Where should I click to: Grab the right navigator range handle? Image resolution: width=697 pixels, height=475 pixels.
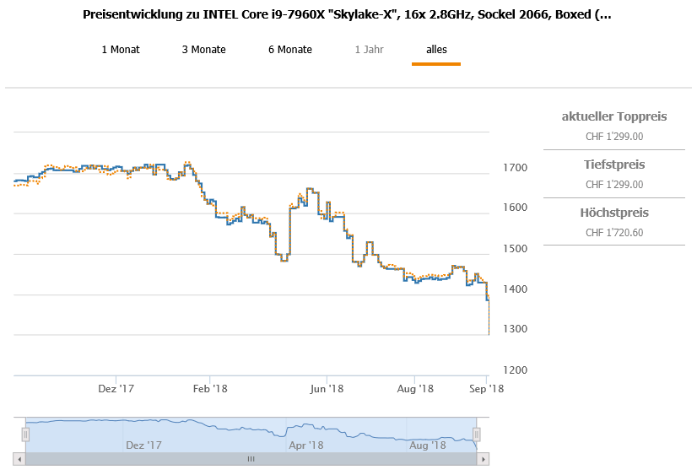pyautogui.click(x=477, y=434)
